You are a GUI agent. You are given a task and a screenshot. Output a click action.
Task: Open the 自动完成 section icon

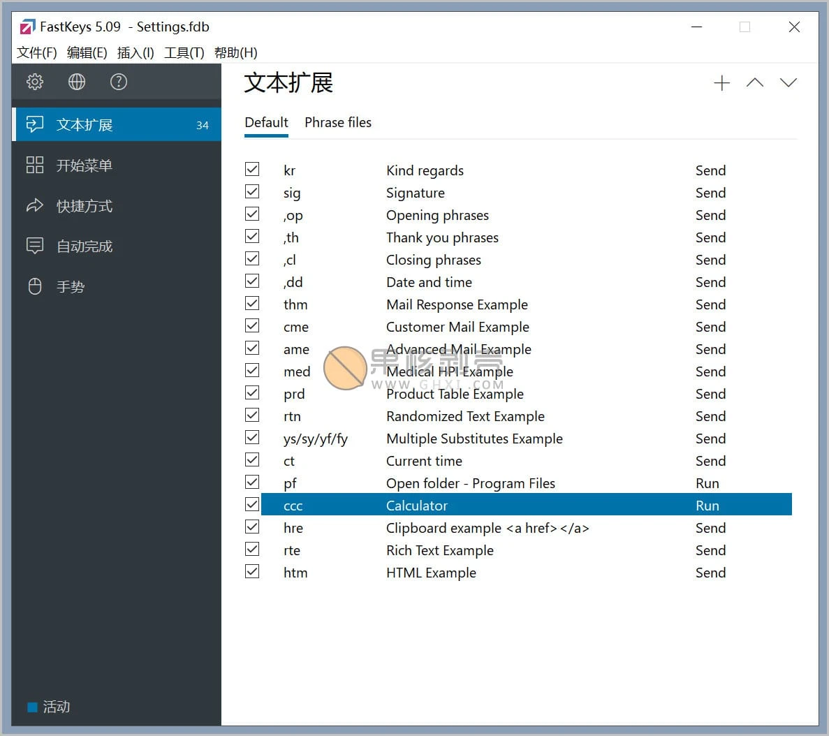(35, 246)
